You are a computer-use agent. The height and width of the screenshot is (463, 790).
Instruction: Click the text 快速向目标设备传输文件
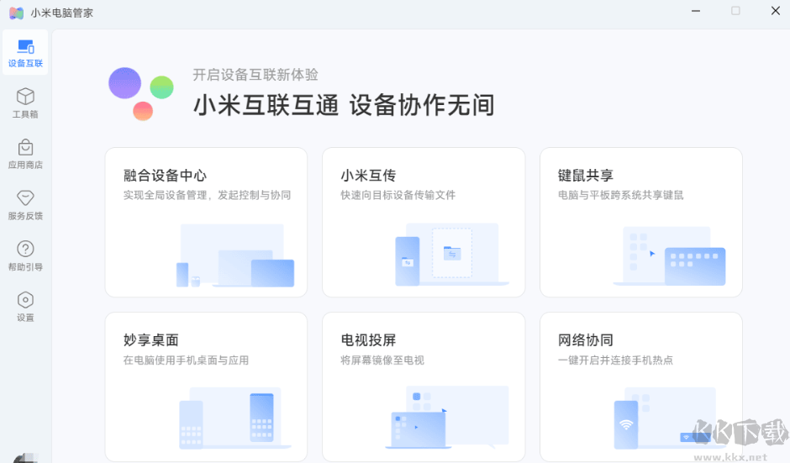coord(398,195)
